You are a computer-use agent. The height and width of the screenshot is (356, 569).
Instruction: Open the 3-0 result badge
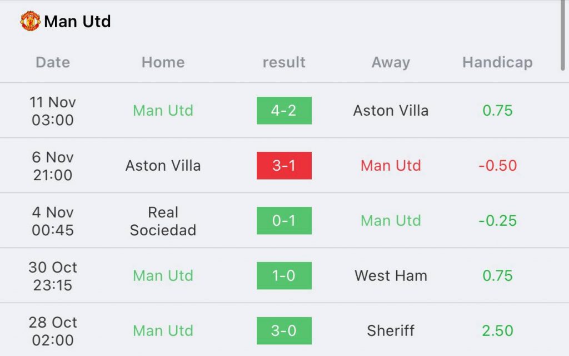(x=284, y=331)
